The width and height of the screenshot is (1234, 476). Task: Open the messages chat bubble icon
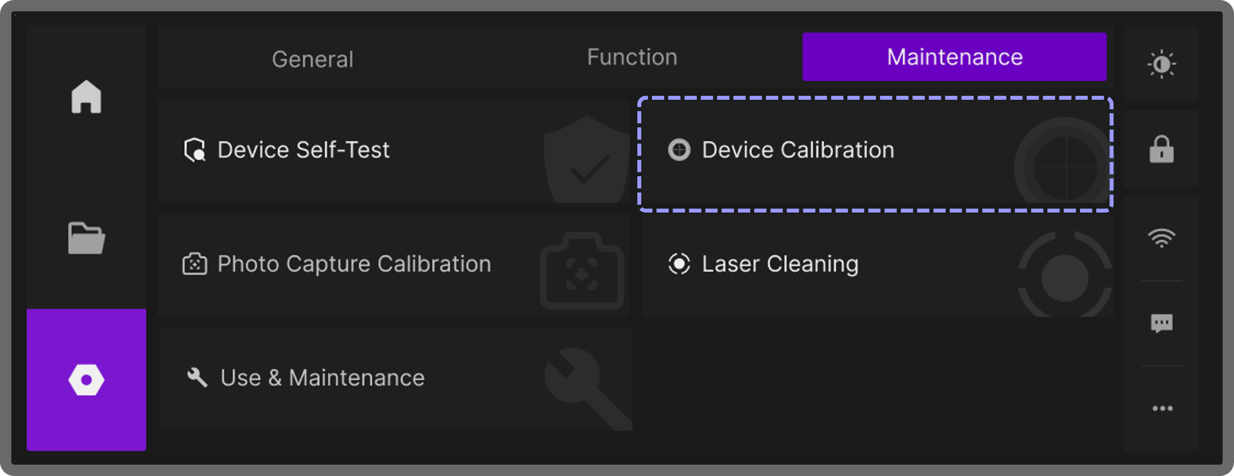(x=1162, y=323)
